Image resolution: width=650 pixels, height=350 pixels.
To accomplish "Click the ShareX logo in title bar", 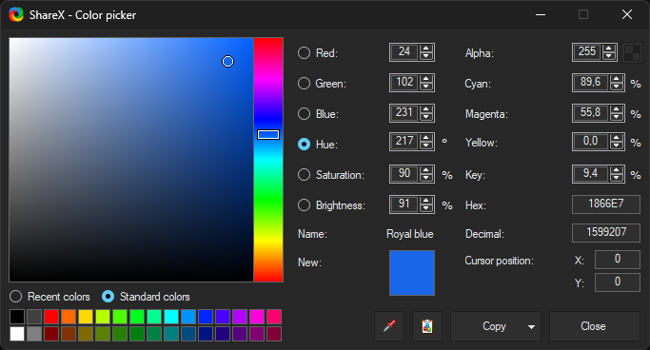I will (x=16, y=14).
